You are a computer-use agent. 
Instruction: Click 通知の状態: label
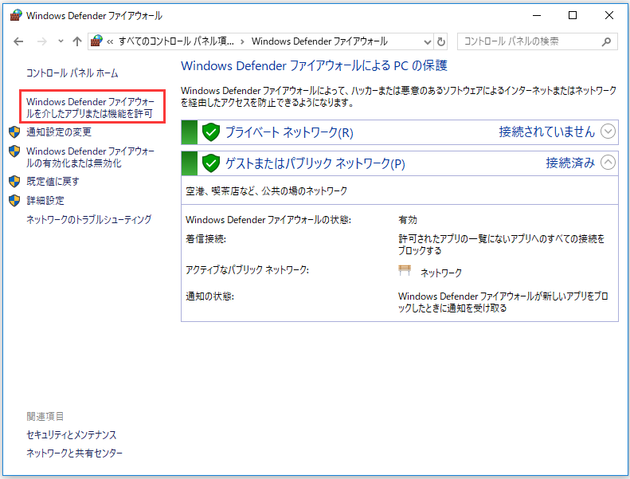[x=209, y=296]
